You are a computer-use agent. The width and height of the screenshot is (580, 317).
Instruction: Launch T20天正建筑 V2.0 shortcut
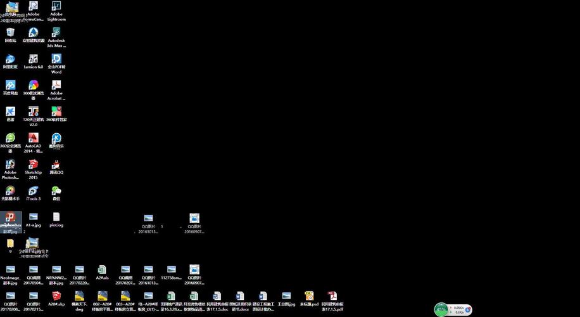[x=34, y=116]
